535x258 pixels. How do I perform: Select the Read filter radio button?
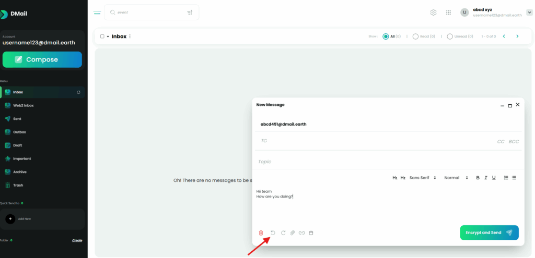(x=415, y=36)
